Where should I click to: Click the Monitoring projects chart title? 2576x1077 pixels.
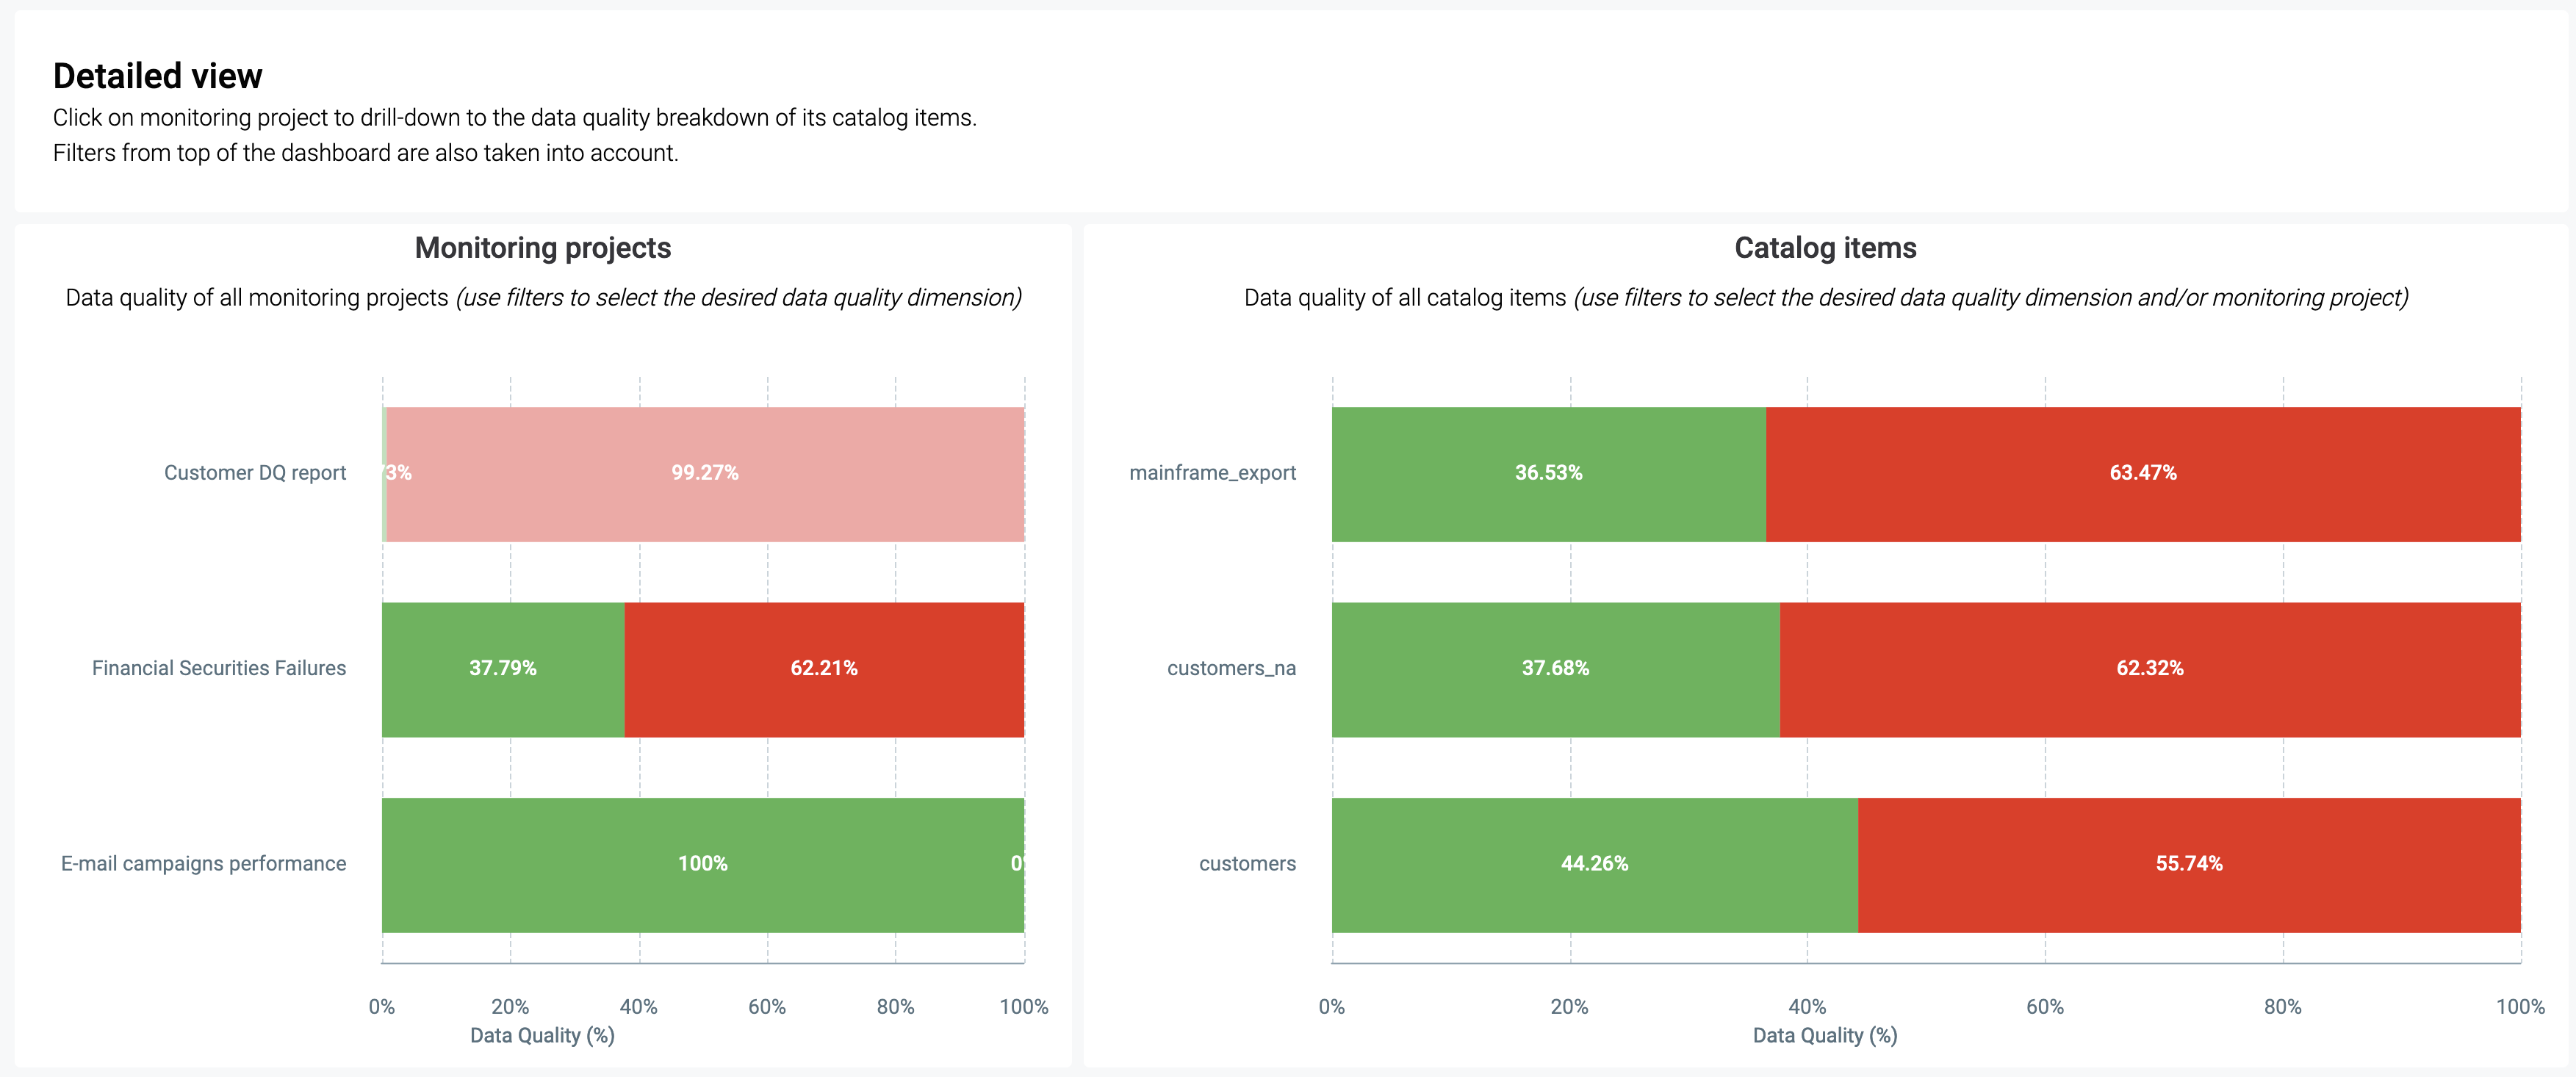543,248
